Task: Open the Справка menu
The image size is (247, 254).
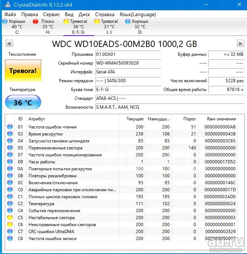Action: [x=105, y=14]
